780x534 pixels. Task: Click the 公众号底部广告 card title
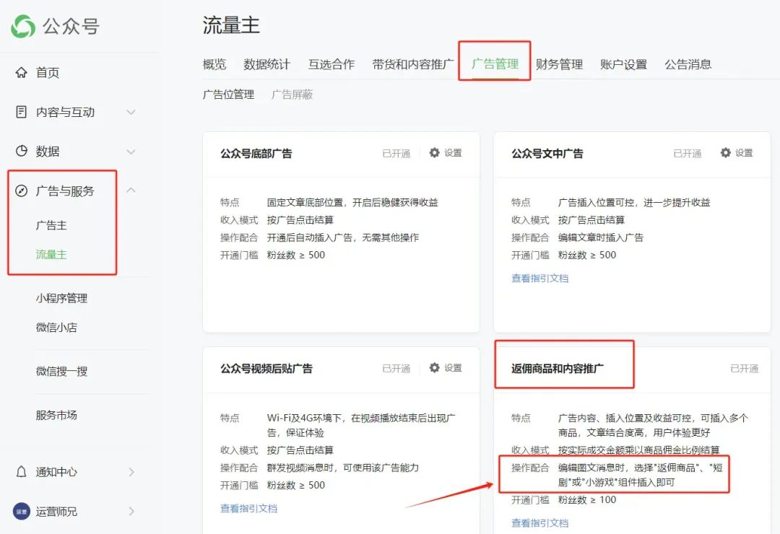pos(256,153)
